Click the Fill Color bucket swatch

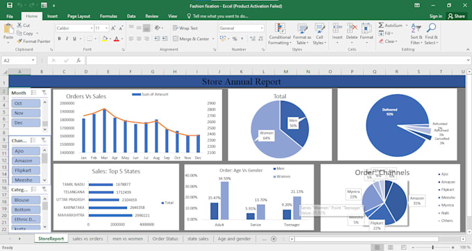coord(105,39)
